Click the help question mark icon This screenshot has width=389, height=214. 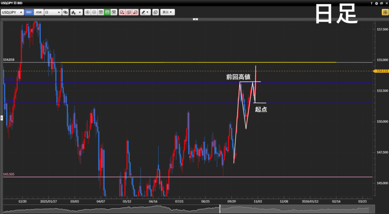[371, 3]
